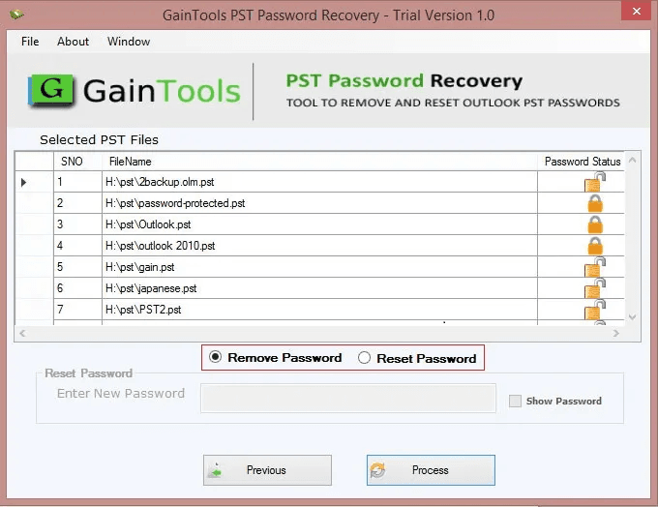Viewport: 658px width, 507px height.
Task: Click the SNO cell with number 3
Action: [77, 224]
